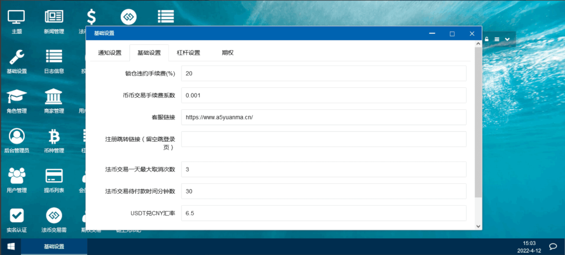Click the 注册跳转链接 label text
Screen dimensions: 565x255
click(140, 143)
